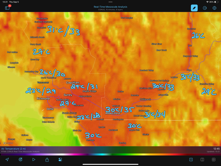The height and width of the screenshot is (166, 221).
Task: Open the share sheet icon
Action: (x=47, y=160)
